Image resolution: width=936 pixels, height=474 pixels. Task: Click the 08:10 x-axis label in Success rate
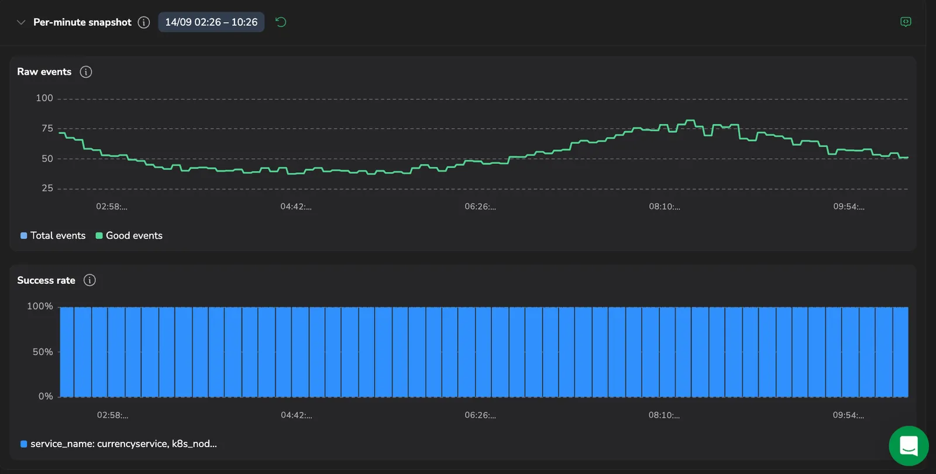point(664,415)
